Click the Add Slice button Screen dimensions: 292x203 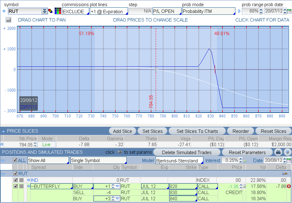[x=122, y=131]
